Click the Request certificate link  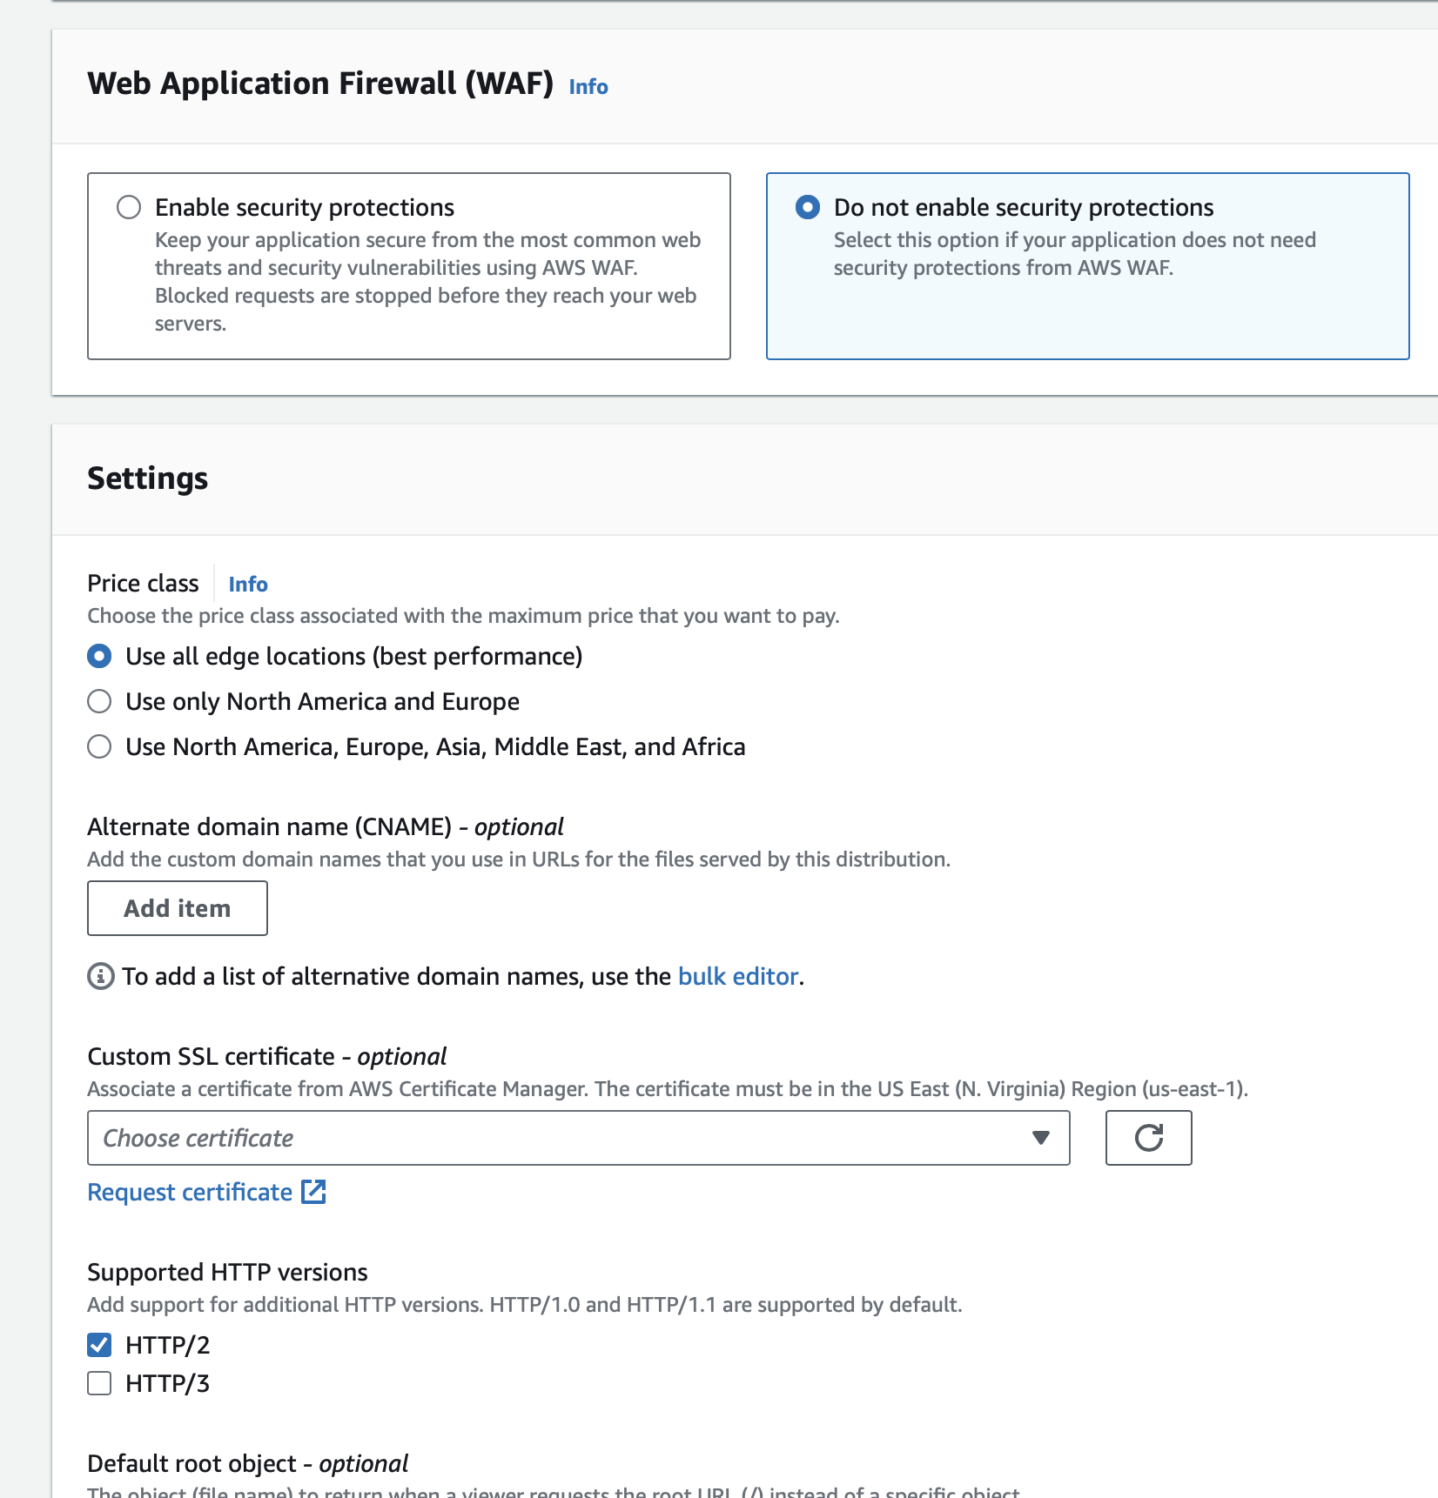point(190,1192)
